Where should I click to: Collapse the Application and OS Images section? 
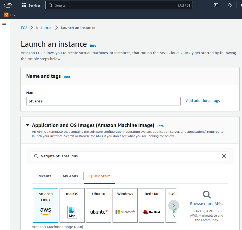(28, 125)
